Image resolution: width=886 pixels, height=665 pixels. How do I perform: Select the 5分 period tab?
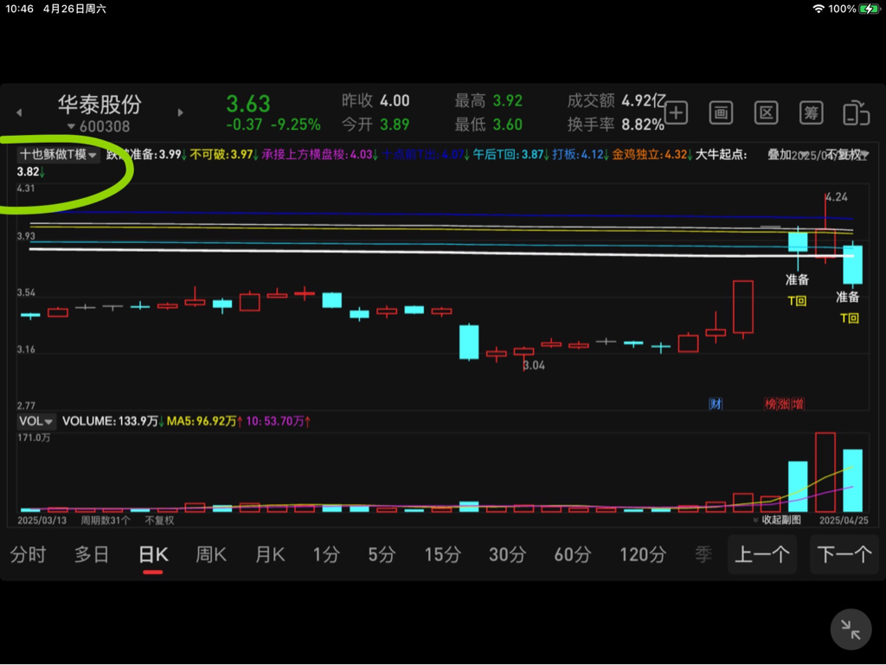[382, 555]
